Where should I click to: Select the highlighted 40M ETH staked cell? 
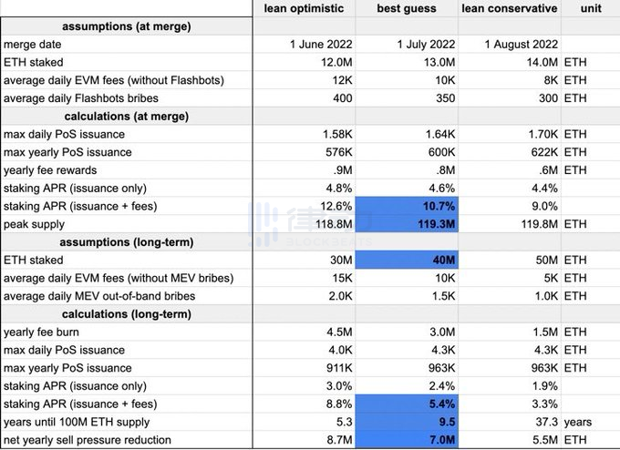click(407, 261)
